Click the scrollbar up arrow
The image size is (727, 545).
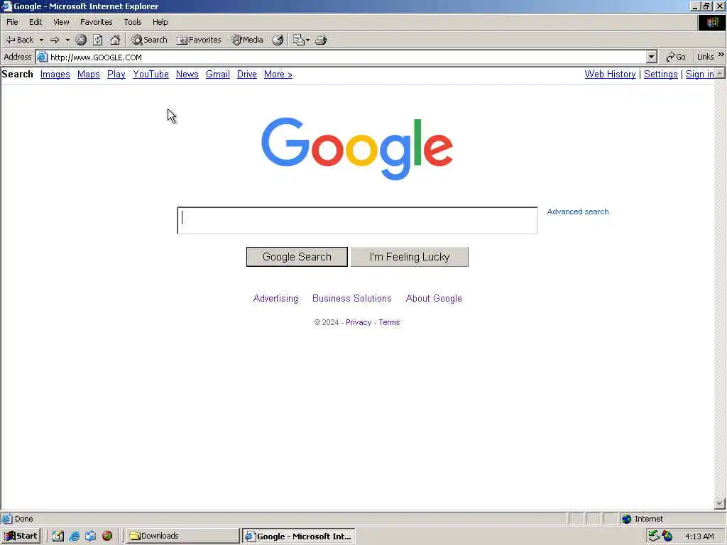click(720, 73)
